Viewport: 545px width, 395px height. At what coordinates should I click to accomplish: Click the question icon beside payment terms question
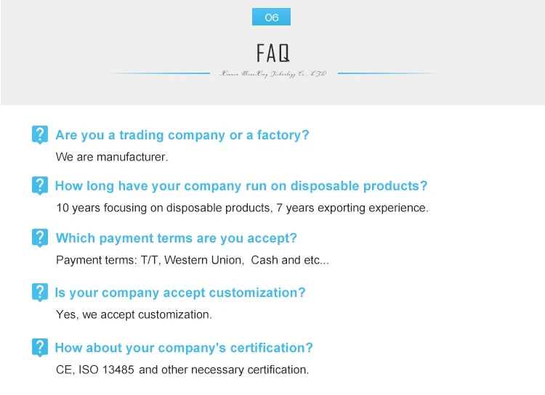[x=40, y=238]
